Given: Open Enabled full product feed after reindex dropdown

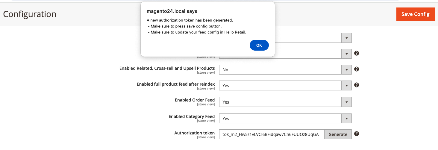Looking at the screenshot, I should click(x=285, y=86).
